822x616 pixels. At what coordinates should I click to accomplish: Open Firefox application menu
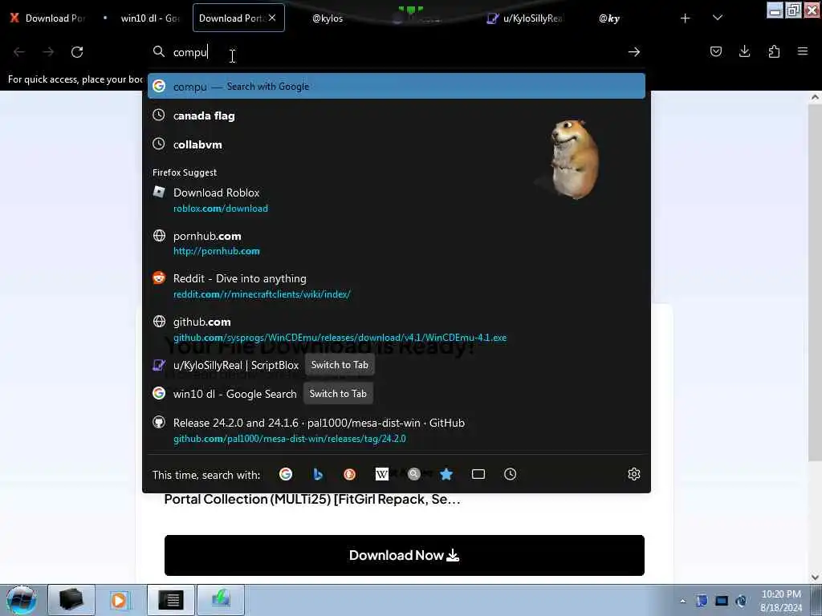803,51
